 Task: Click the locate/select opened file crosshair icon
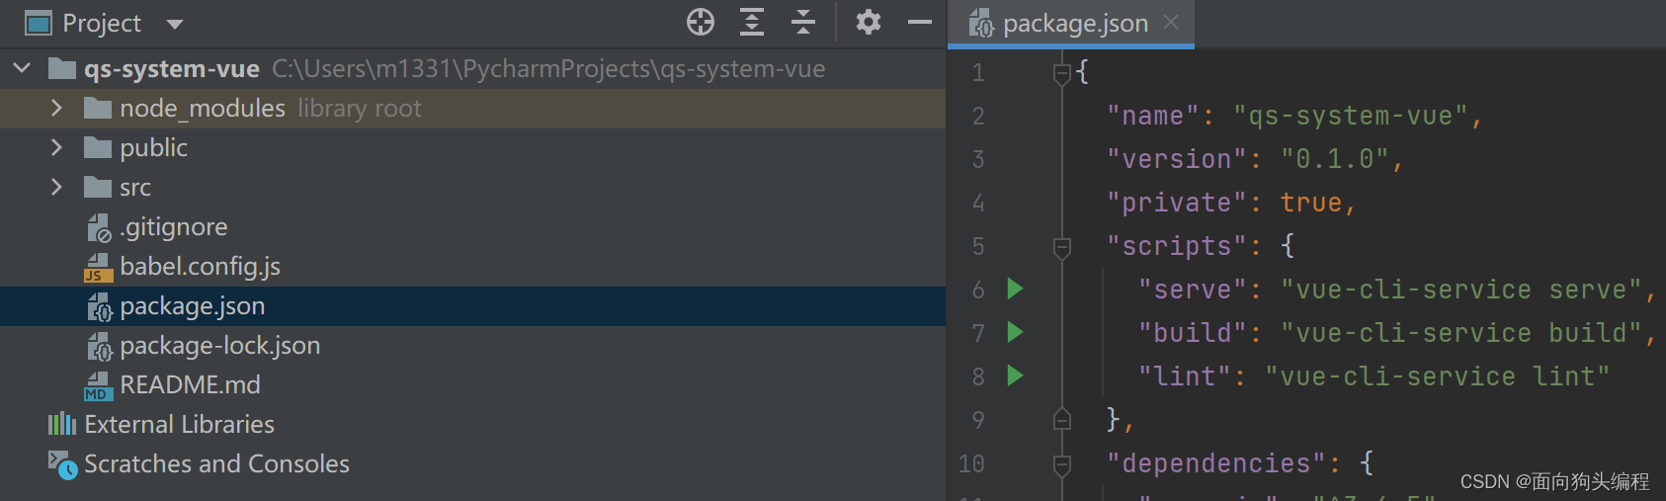701,22
